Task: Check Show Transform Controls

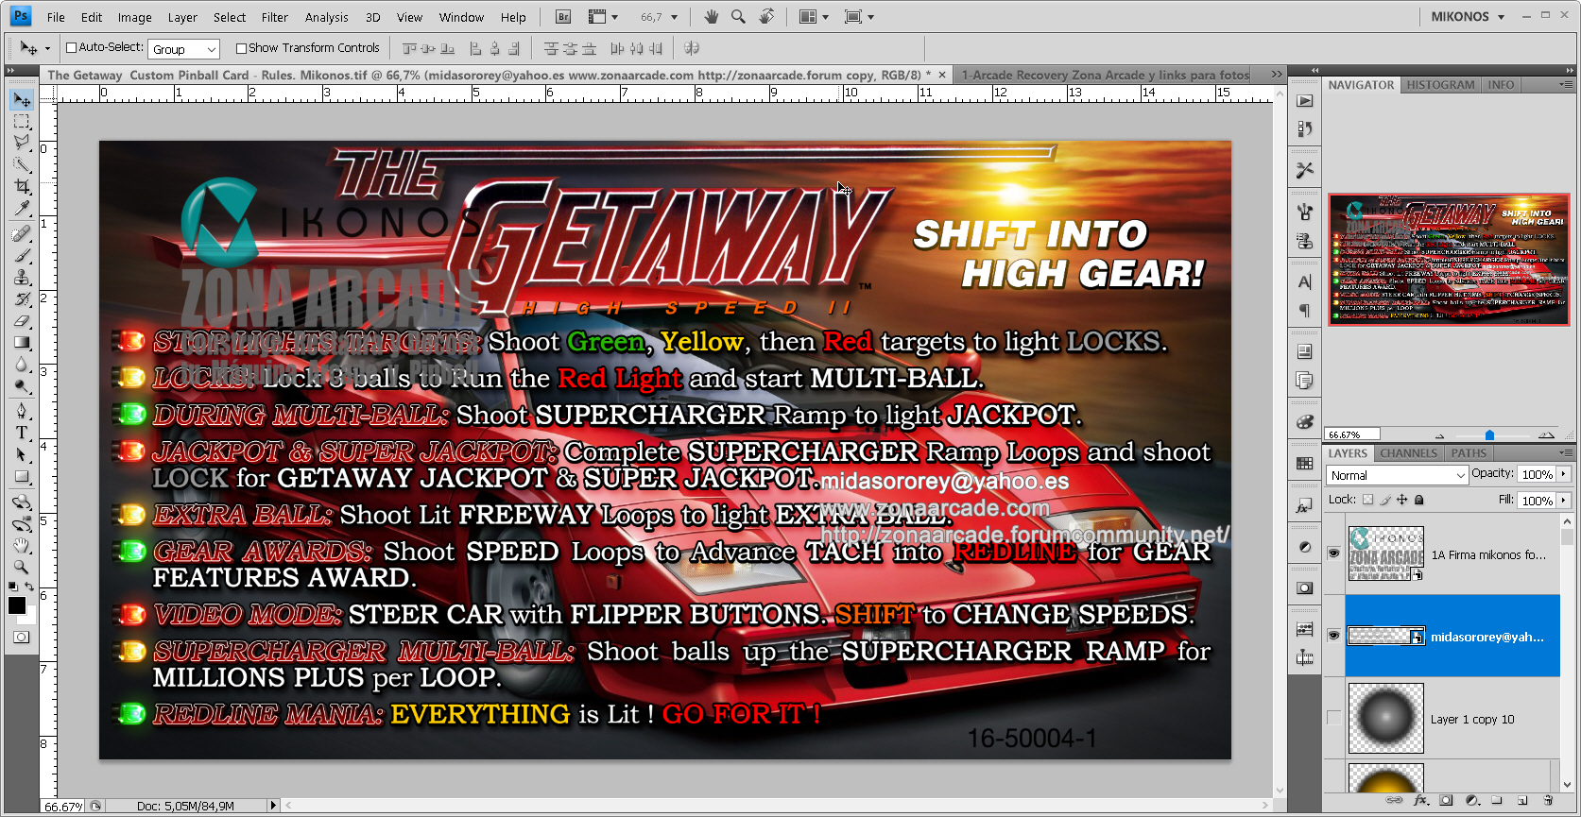Action: tap(241, 48)
